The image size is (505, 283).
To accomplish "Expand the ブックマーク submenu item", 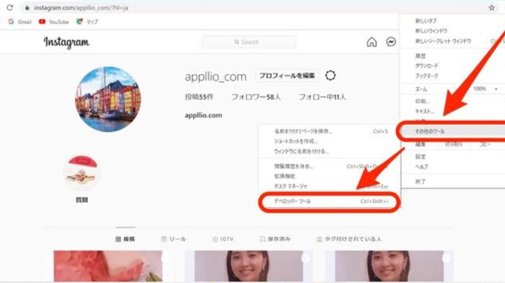I will pyautogui.click(x=426, y=76).
